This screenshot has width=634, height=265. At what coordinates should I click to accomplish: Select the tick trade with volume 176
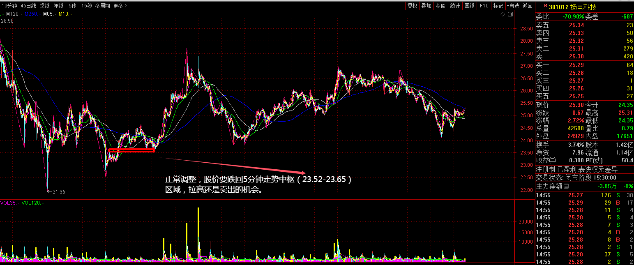(x=585, y=195)
